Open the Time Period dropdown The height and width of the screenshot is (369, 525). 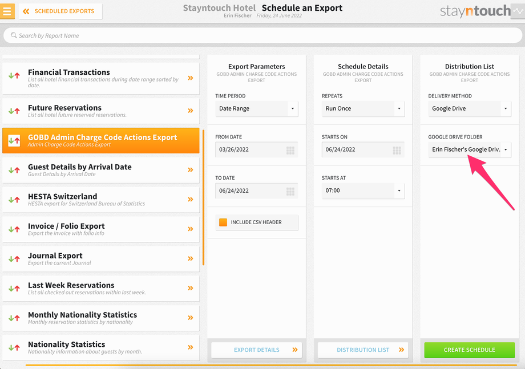(256, 108)
